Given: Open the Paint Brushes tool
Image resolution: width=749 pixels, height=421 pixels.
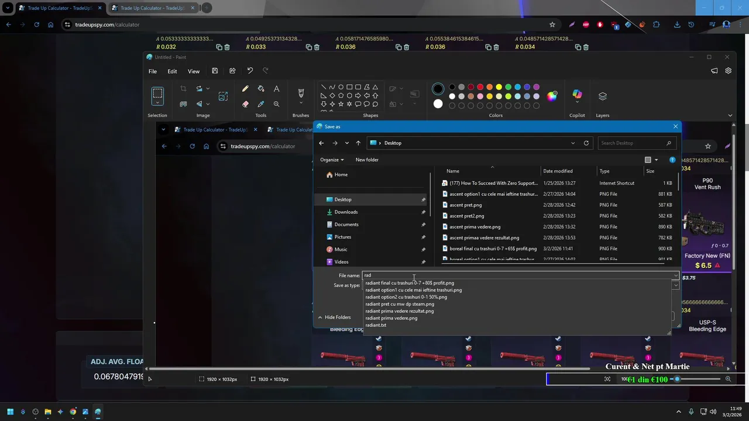Looking at the screenshot, I should (x=301, y=94).
